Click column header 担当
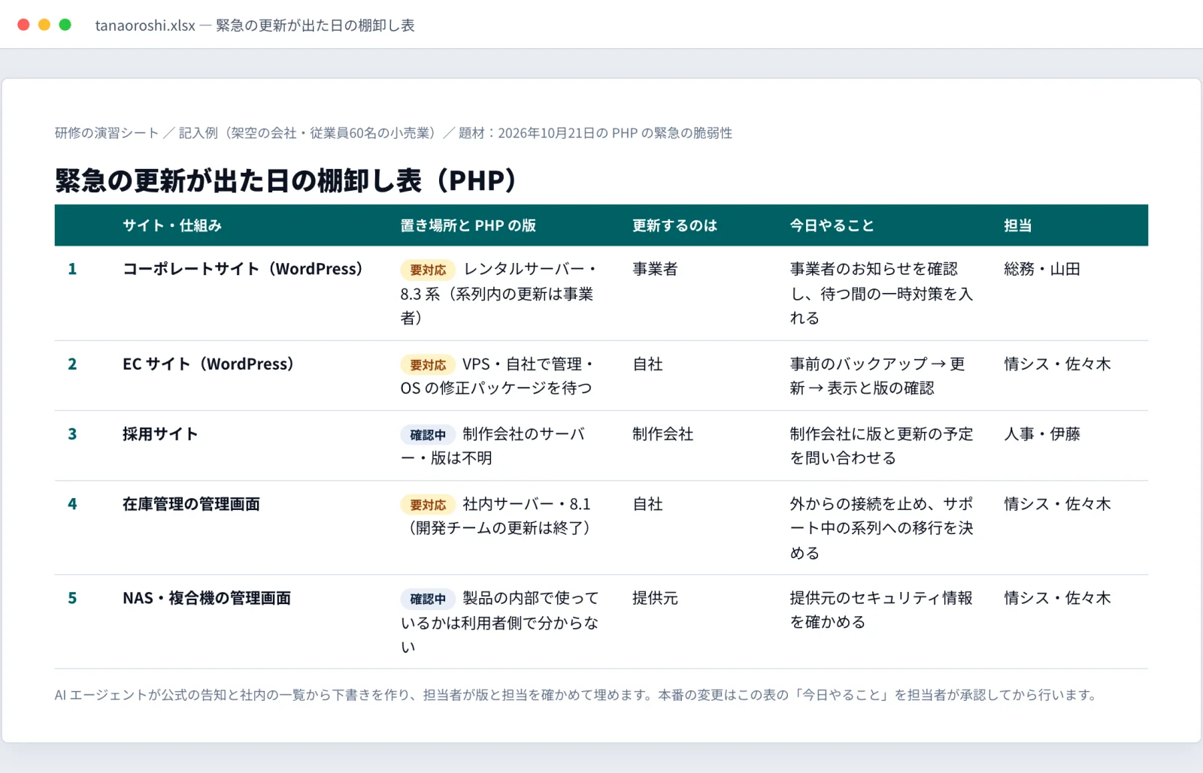 point(1018,225)
